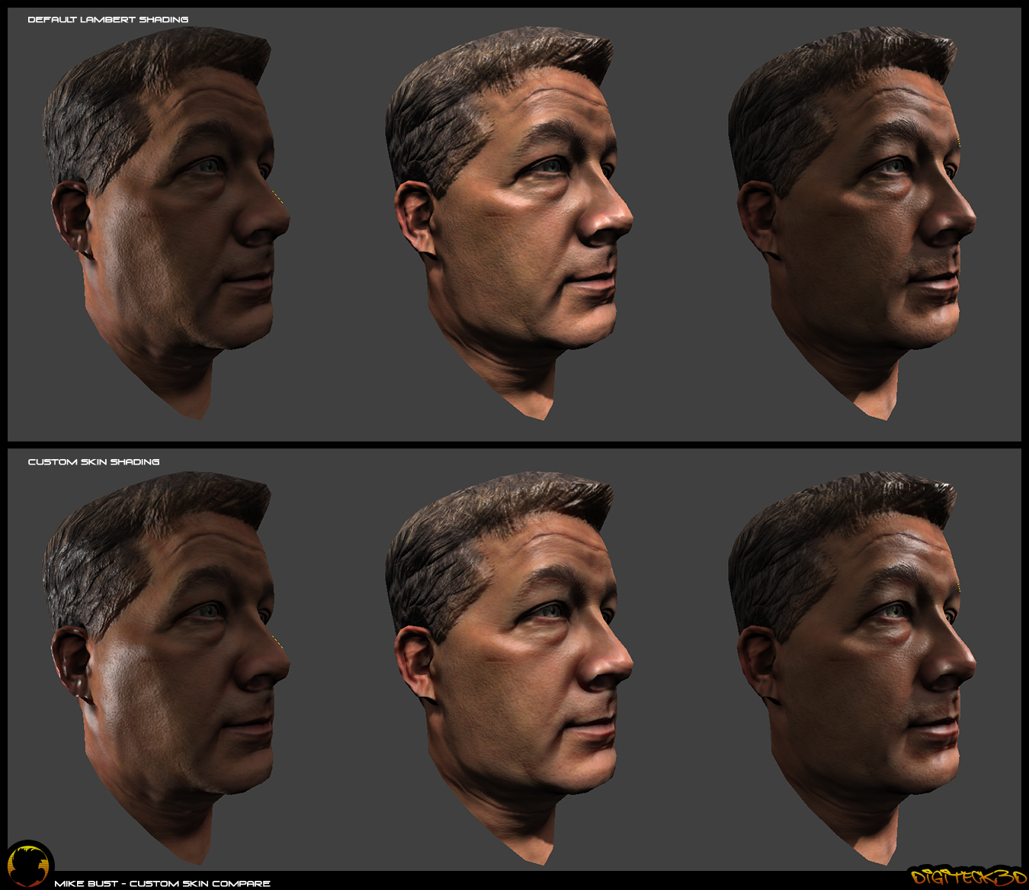
Task: Click yellow marker beside top-left head's nose
Action: click(x=278, y=198)
